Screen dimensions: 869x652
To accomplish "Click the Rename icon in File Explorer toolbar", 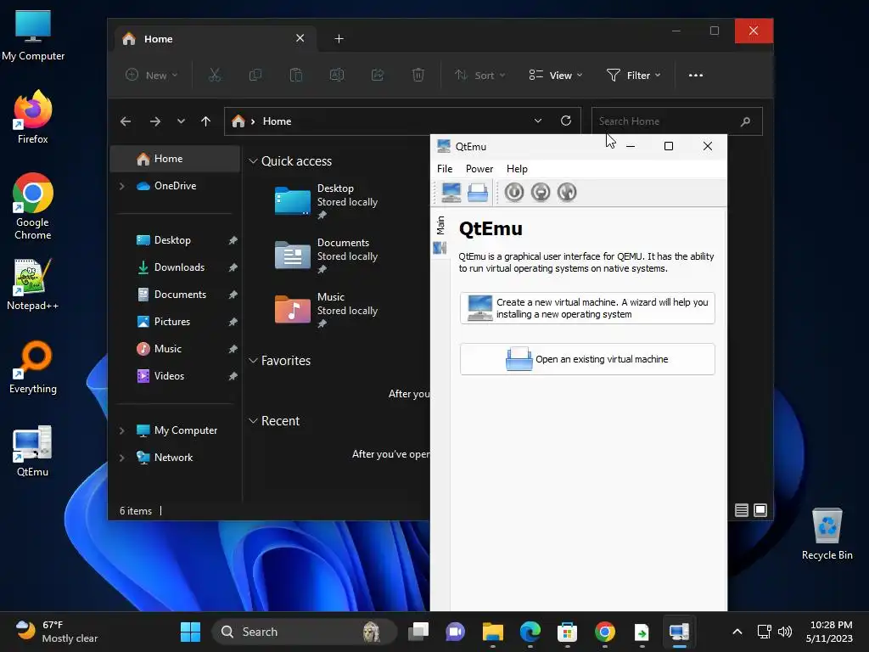I will (x=336, y=75).
